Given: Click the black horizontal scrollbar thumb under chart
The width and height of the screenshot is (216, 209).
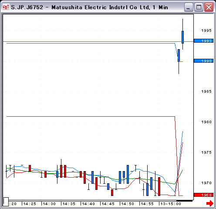Looking at the screenshot, I should pos(184,201).
